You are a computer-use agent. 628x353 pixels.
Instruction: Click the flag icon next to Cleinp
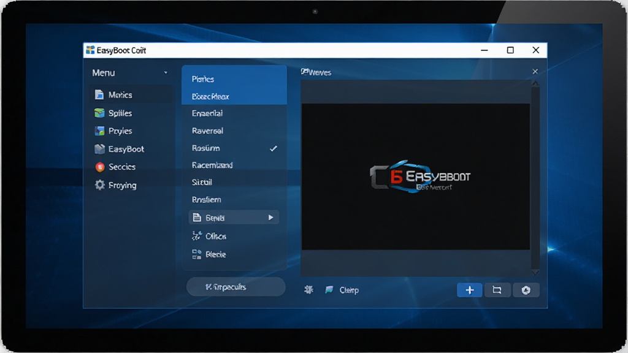pos(329,289)
